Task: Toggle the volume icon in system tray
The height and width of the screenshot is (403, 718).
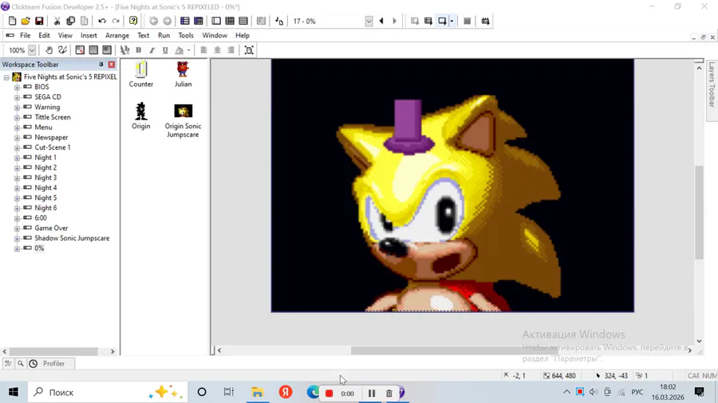Action: (x=594, y=392)
